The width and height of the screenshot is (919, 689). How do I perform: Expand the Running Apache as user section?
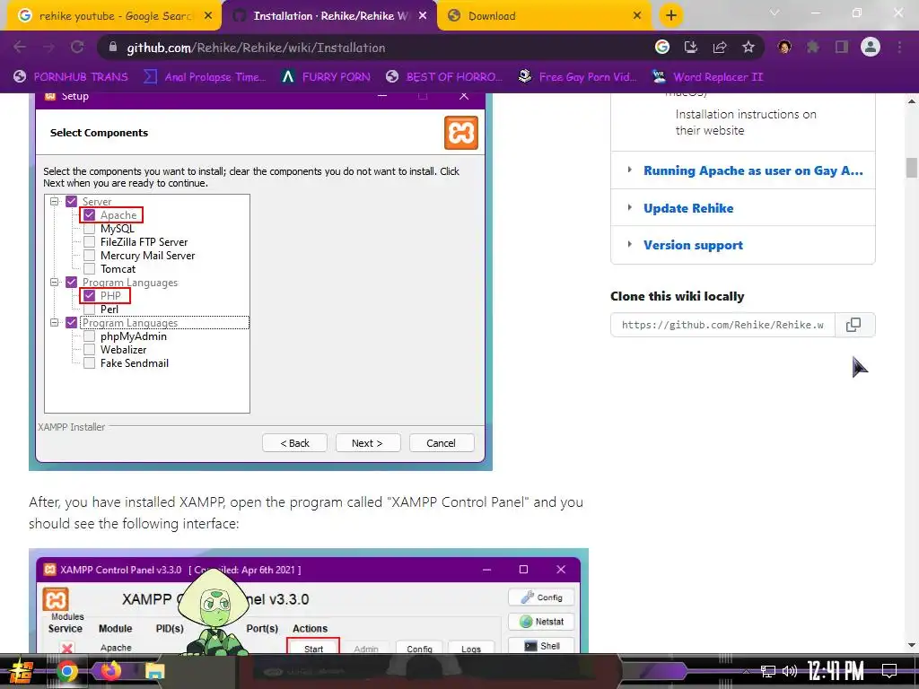tap(629, 170)
